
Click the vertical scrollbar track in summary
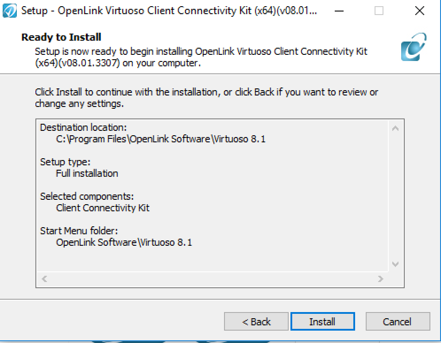tap(395, 196)
